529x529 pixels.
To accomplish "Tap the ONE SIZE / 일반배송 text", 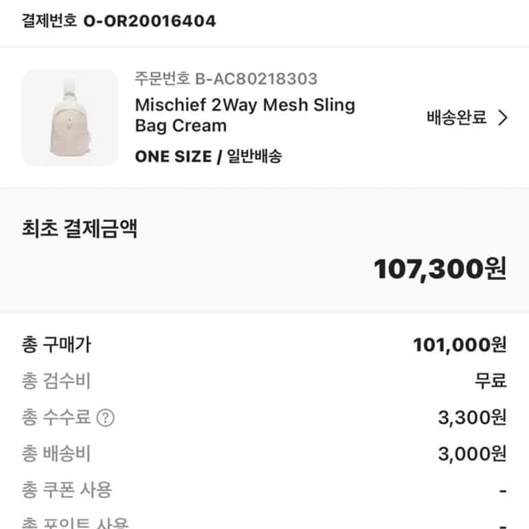I will 208,156.
